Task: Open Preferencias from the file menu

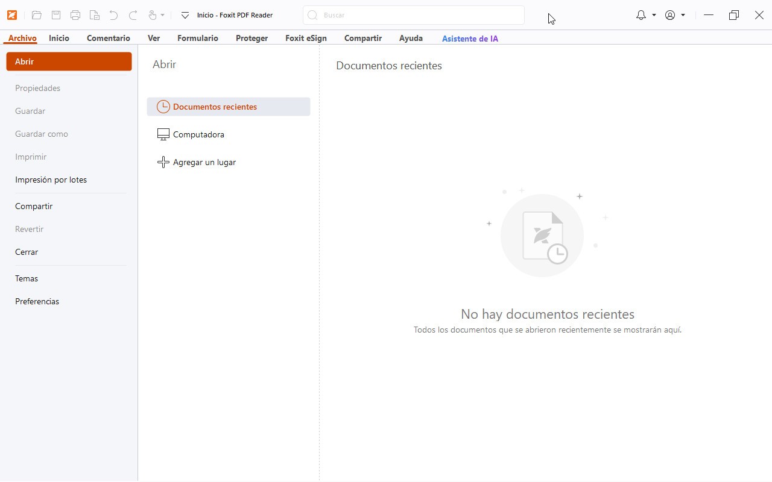Action: (37, 301)
